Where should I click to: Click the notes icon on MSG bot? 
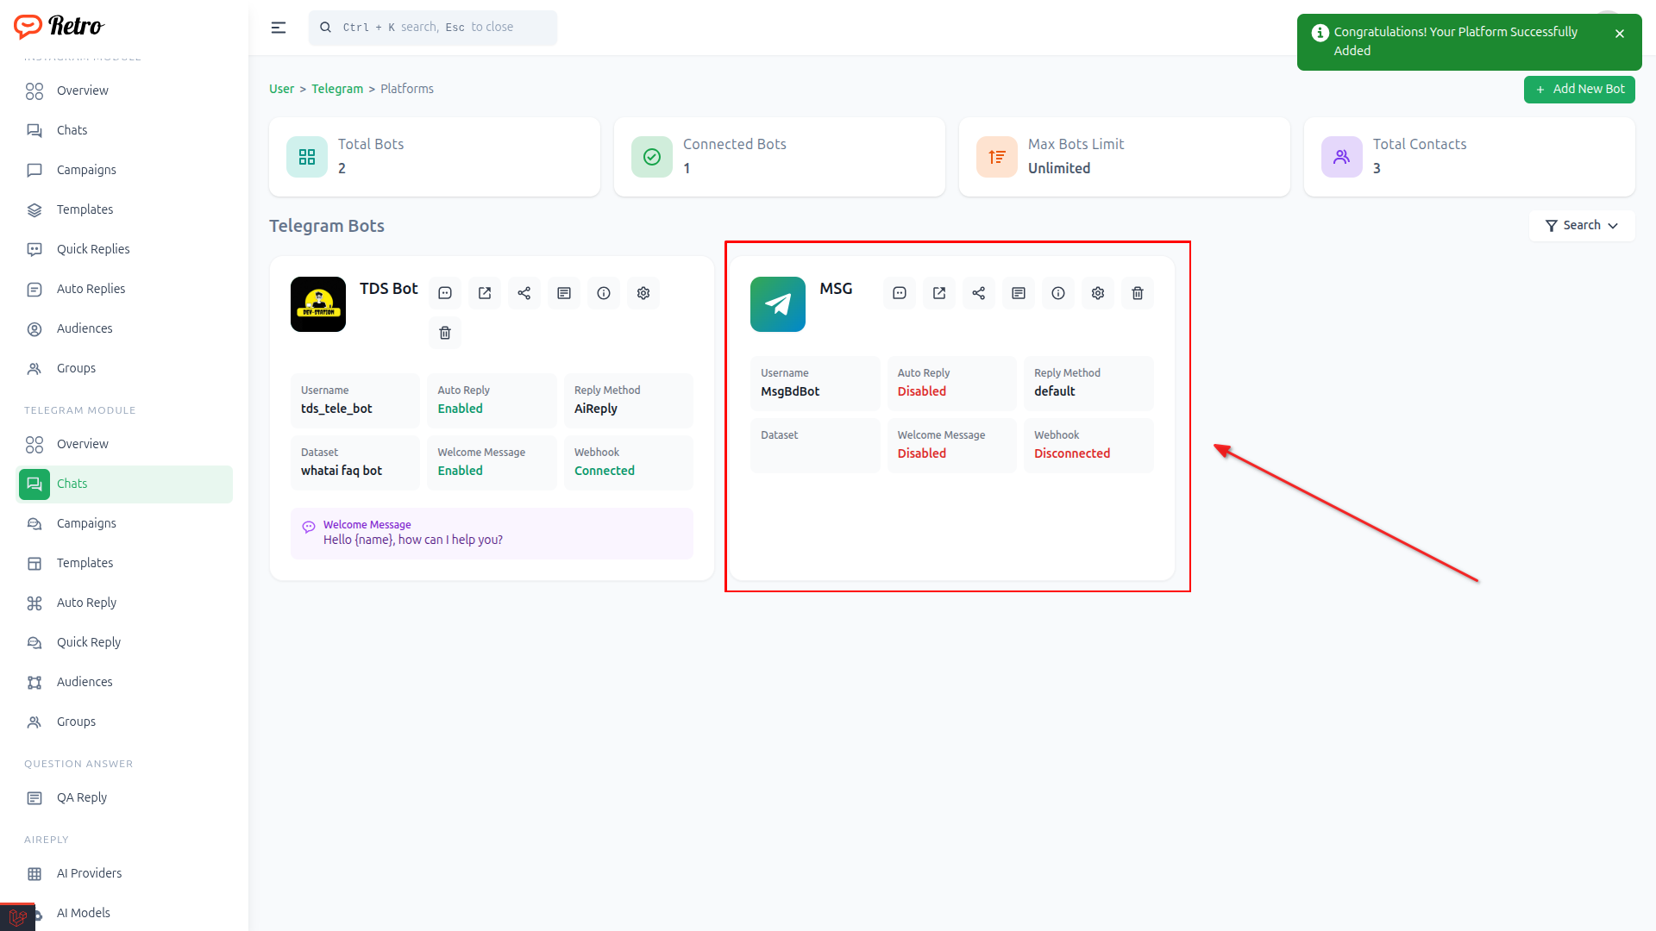1019,293
